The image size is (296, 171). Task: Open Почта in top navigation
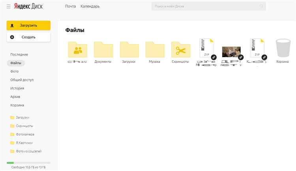[x=70, y=6]
